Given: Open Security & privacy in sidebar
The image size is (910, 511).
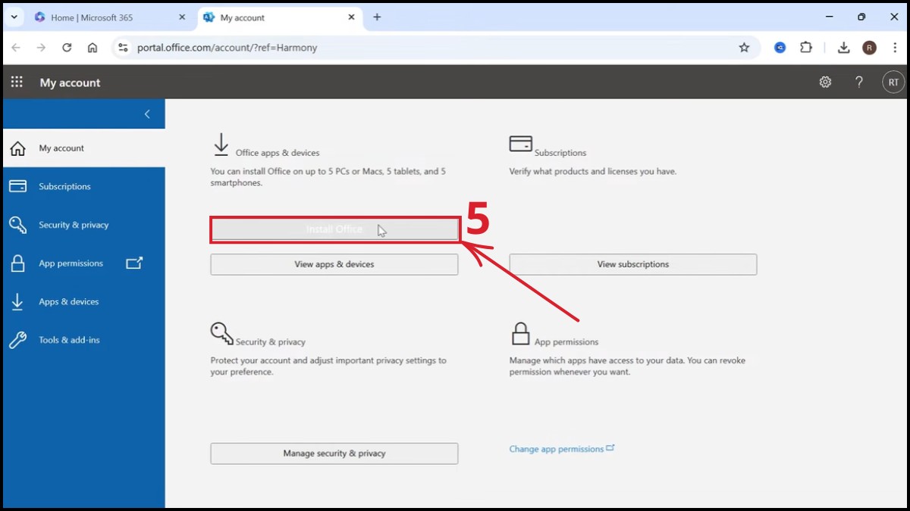Looking at the screenshot, I should coord(83,225).
